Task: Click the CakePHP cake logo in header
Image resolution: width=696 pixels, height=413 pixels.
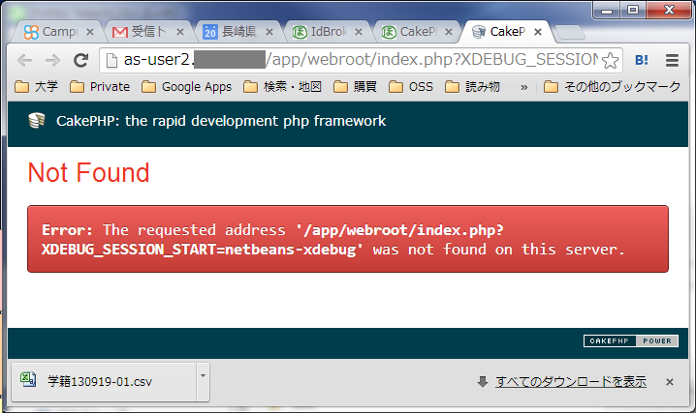Action: tap(37, 120)
